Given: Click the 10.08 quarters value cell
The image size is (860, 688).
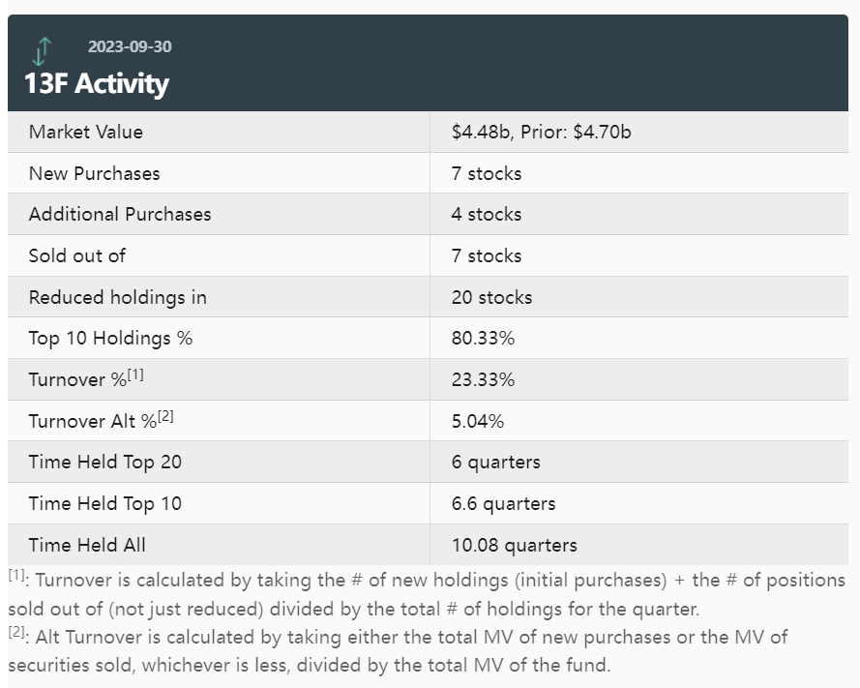Looking at the screenshot, I should (x=514, y=545).
